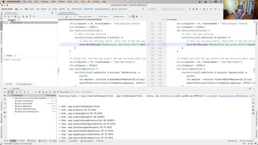Click the help question mark in diff toolbar
The image size is (258, 145).
tap(141, 17)
